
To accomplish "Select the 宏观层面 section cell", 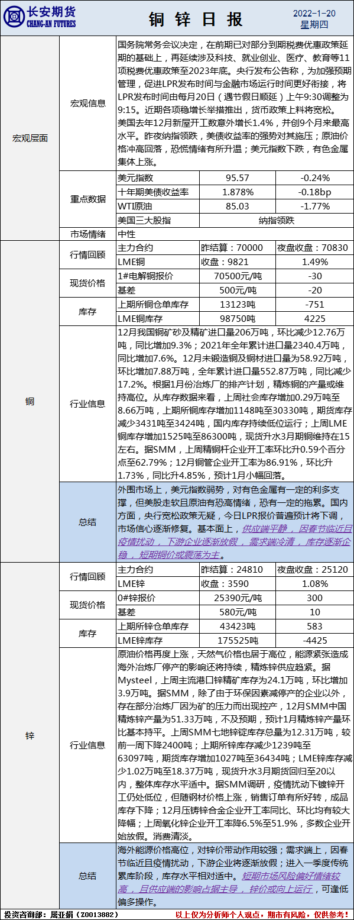I will pos(30,138).
